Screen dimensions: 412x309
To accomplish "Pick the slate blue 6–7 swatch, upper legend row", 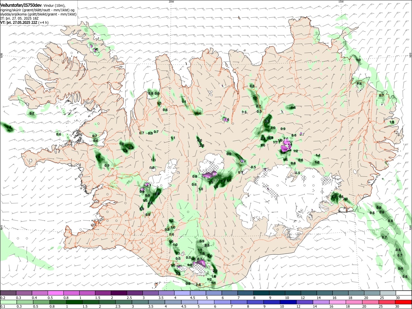I will (x=229, y=293).
